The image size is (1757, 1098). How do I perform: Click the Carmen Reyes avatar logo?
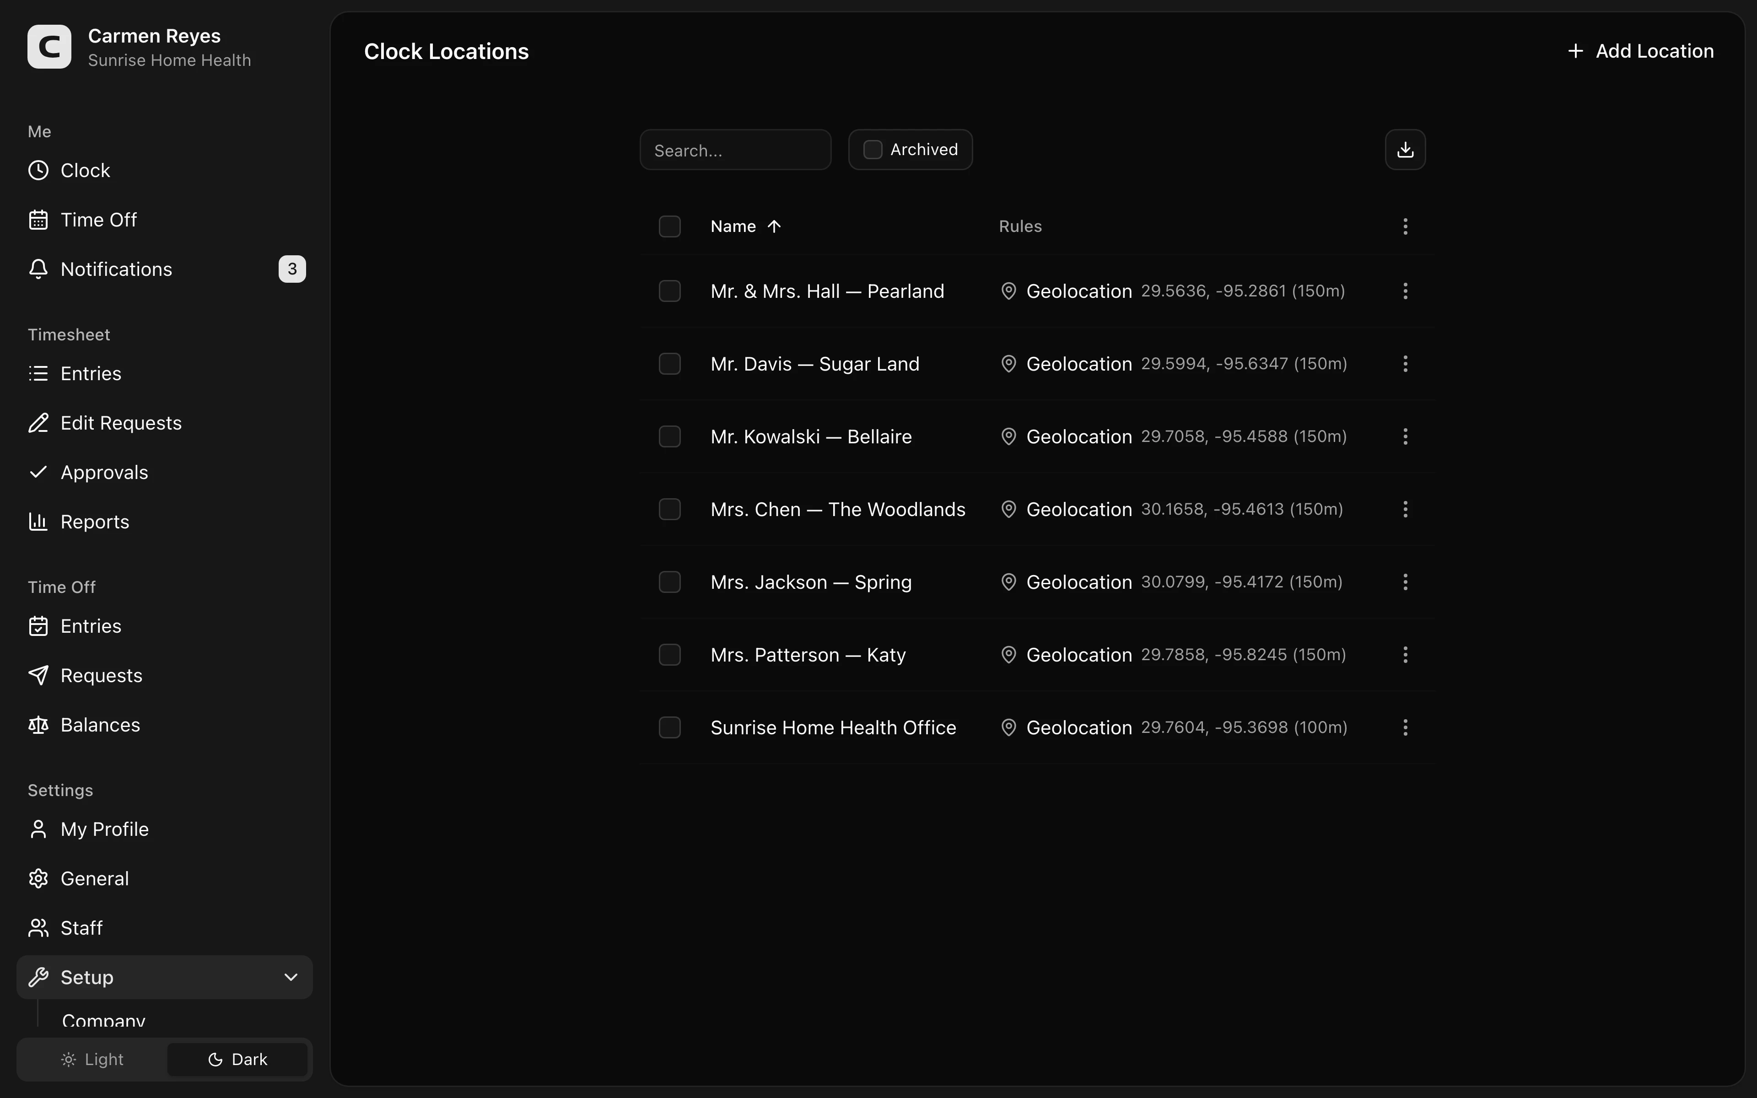point(49,47)
